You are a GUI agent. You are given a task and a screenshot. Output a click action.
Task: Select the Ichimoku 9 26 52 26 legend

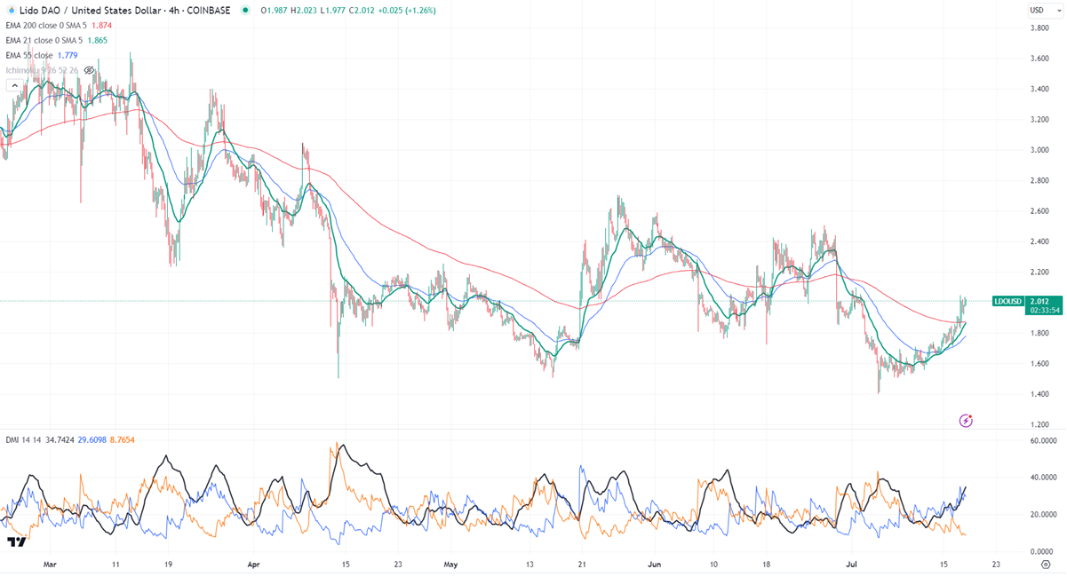pos(42,69)
